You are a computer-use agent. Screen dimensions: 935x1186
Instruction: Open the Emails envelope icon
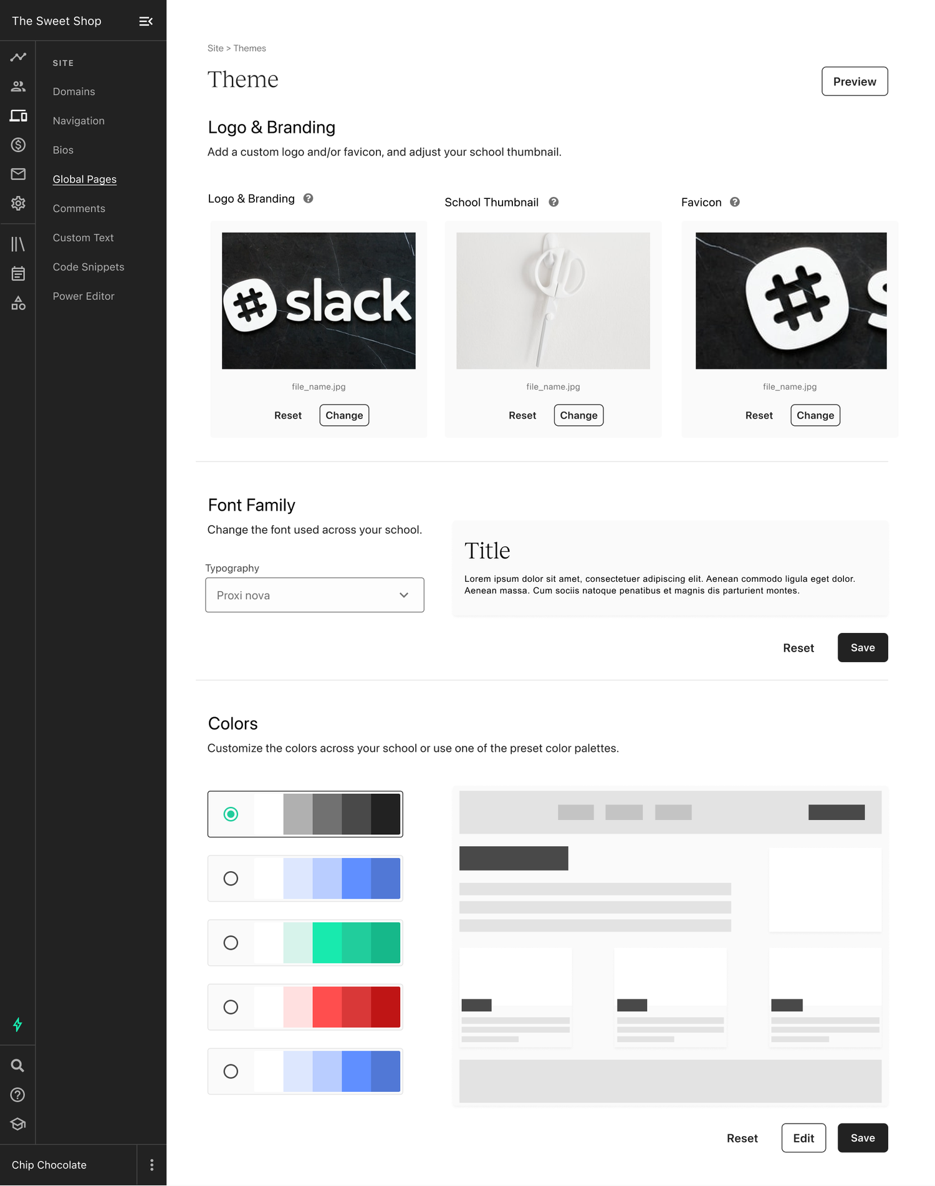[x=18, y=174]
